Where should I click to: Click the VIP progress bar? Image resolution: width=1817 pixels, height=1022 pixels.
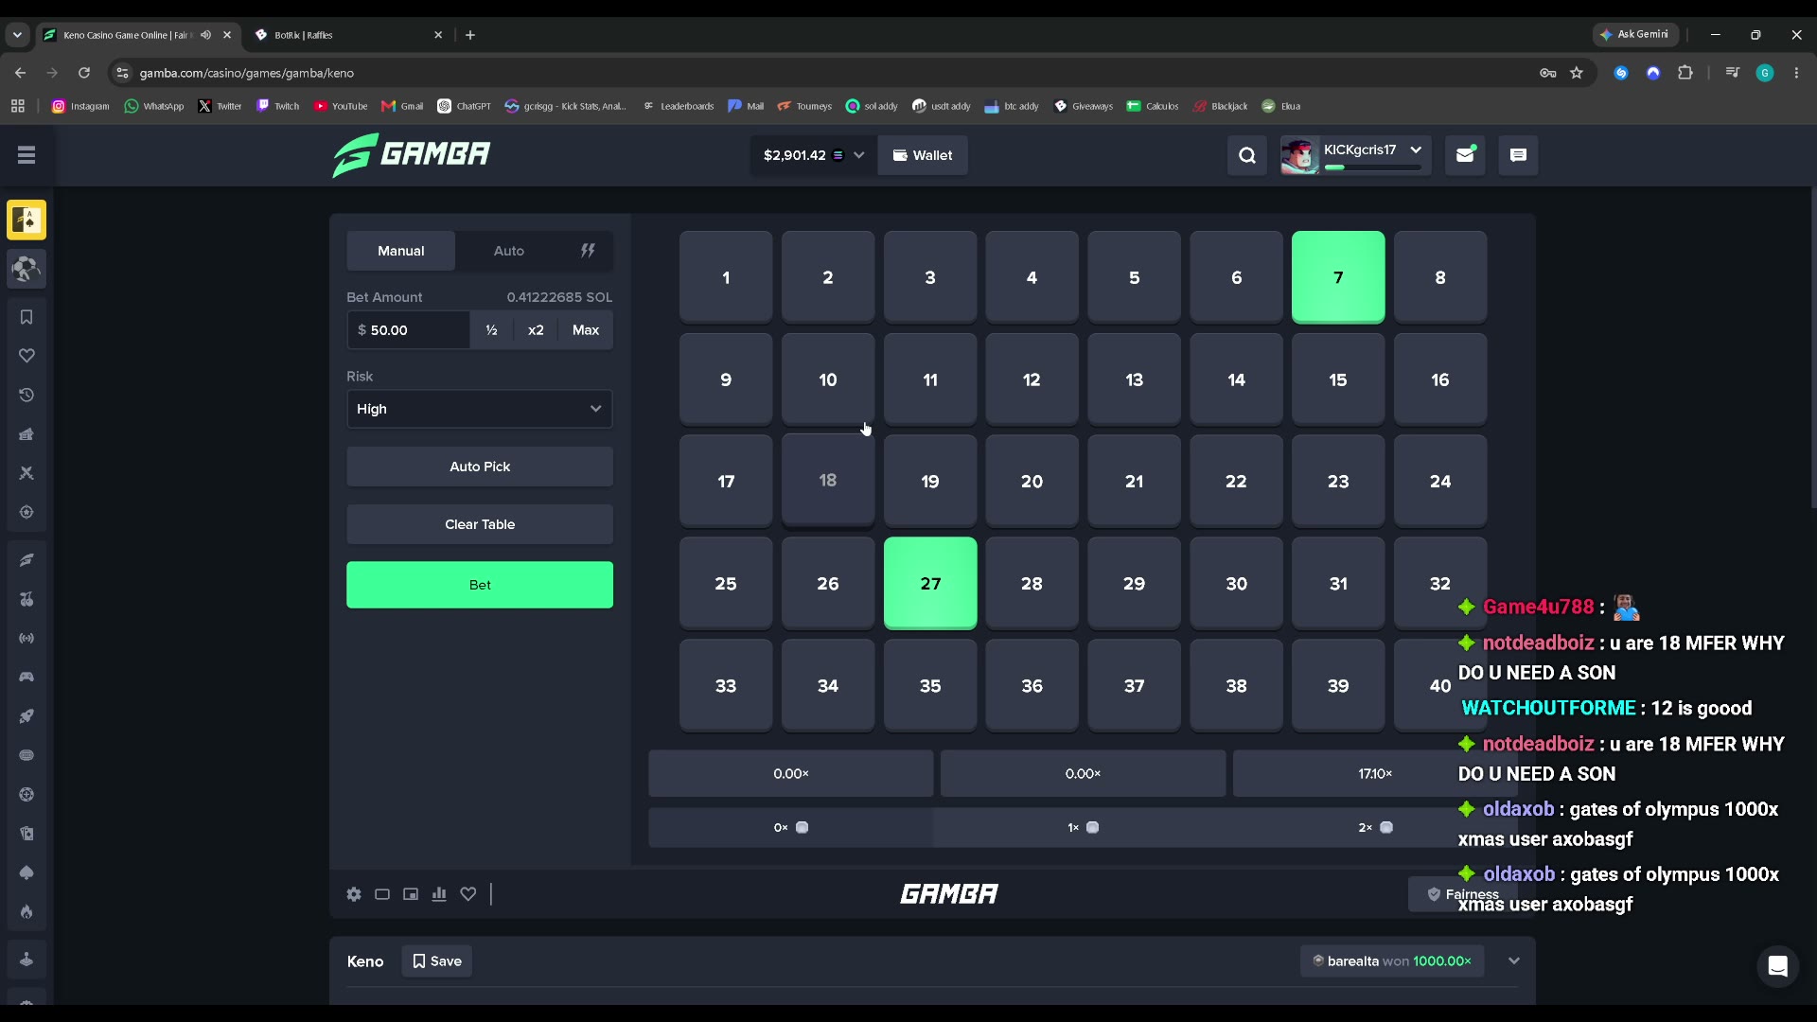tap(1373, 167)
